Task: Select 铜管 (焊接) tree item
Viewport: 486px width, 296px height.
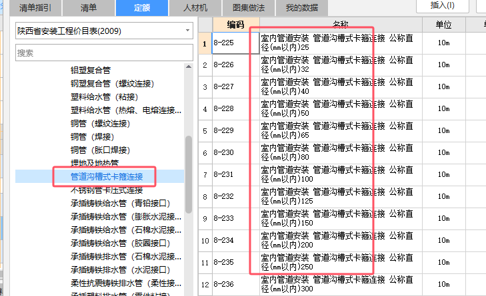Action: (x=92, y=137)
